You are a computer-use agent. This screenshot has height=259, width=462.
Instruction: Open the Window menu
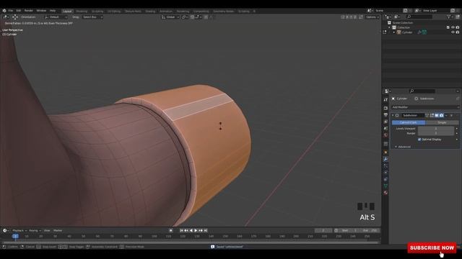(41, 11)
